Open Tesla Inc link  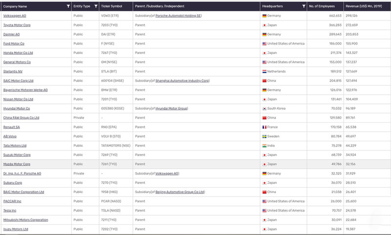click(x=10, y=211)
